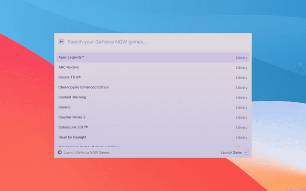Pick Chernobylite Enhanced Edition entry
Viewport: 306px width, 191px height.
153,87
